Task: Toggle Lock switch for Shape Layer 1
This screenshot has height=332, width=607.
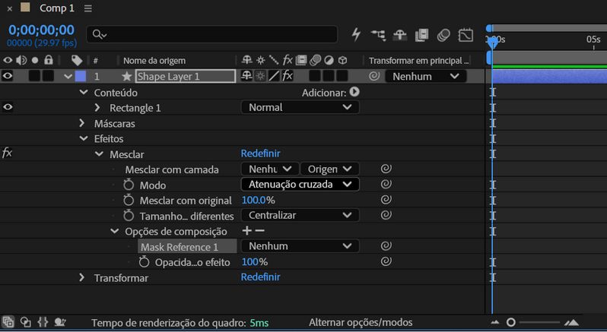Action: click(x=48, y=76)
